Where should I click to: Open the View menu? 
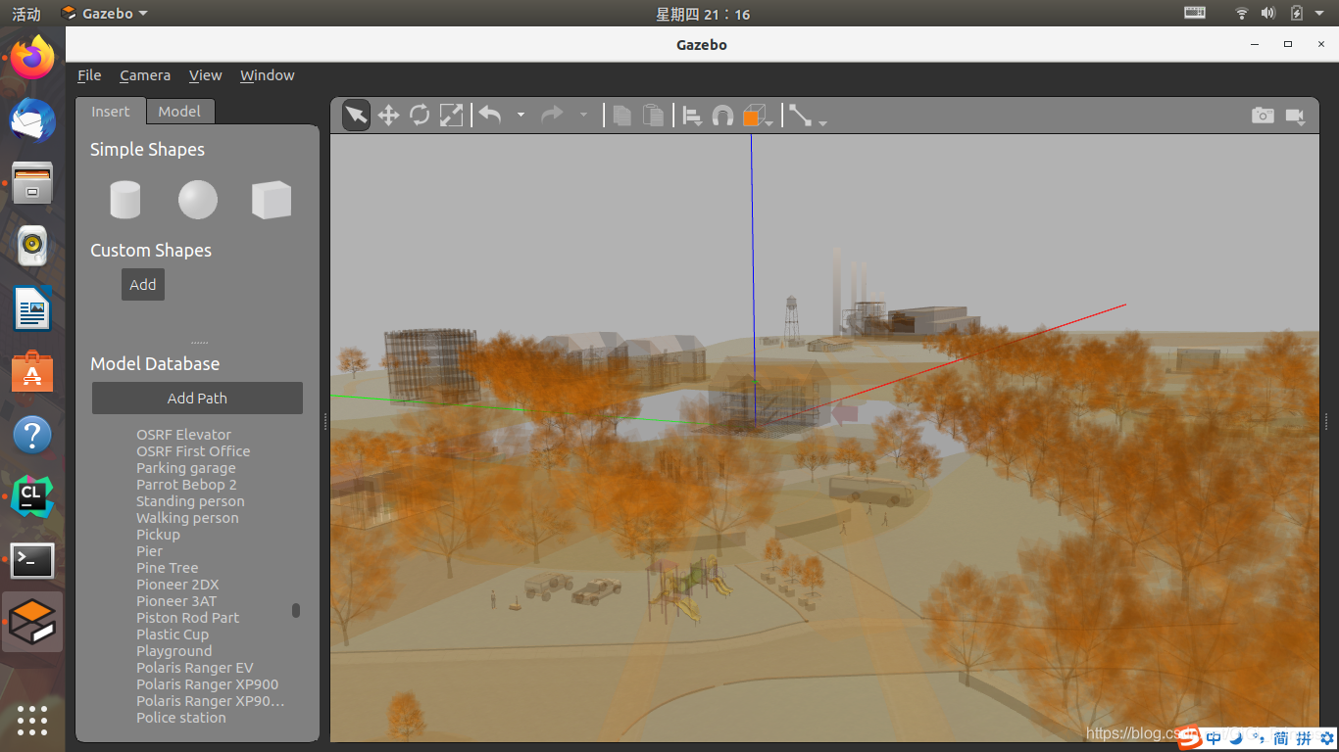tap(206, 75)
